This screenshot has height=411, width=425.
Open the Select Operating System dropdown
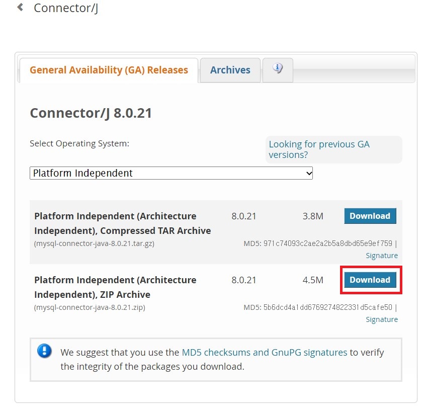click(171, 173)
